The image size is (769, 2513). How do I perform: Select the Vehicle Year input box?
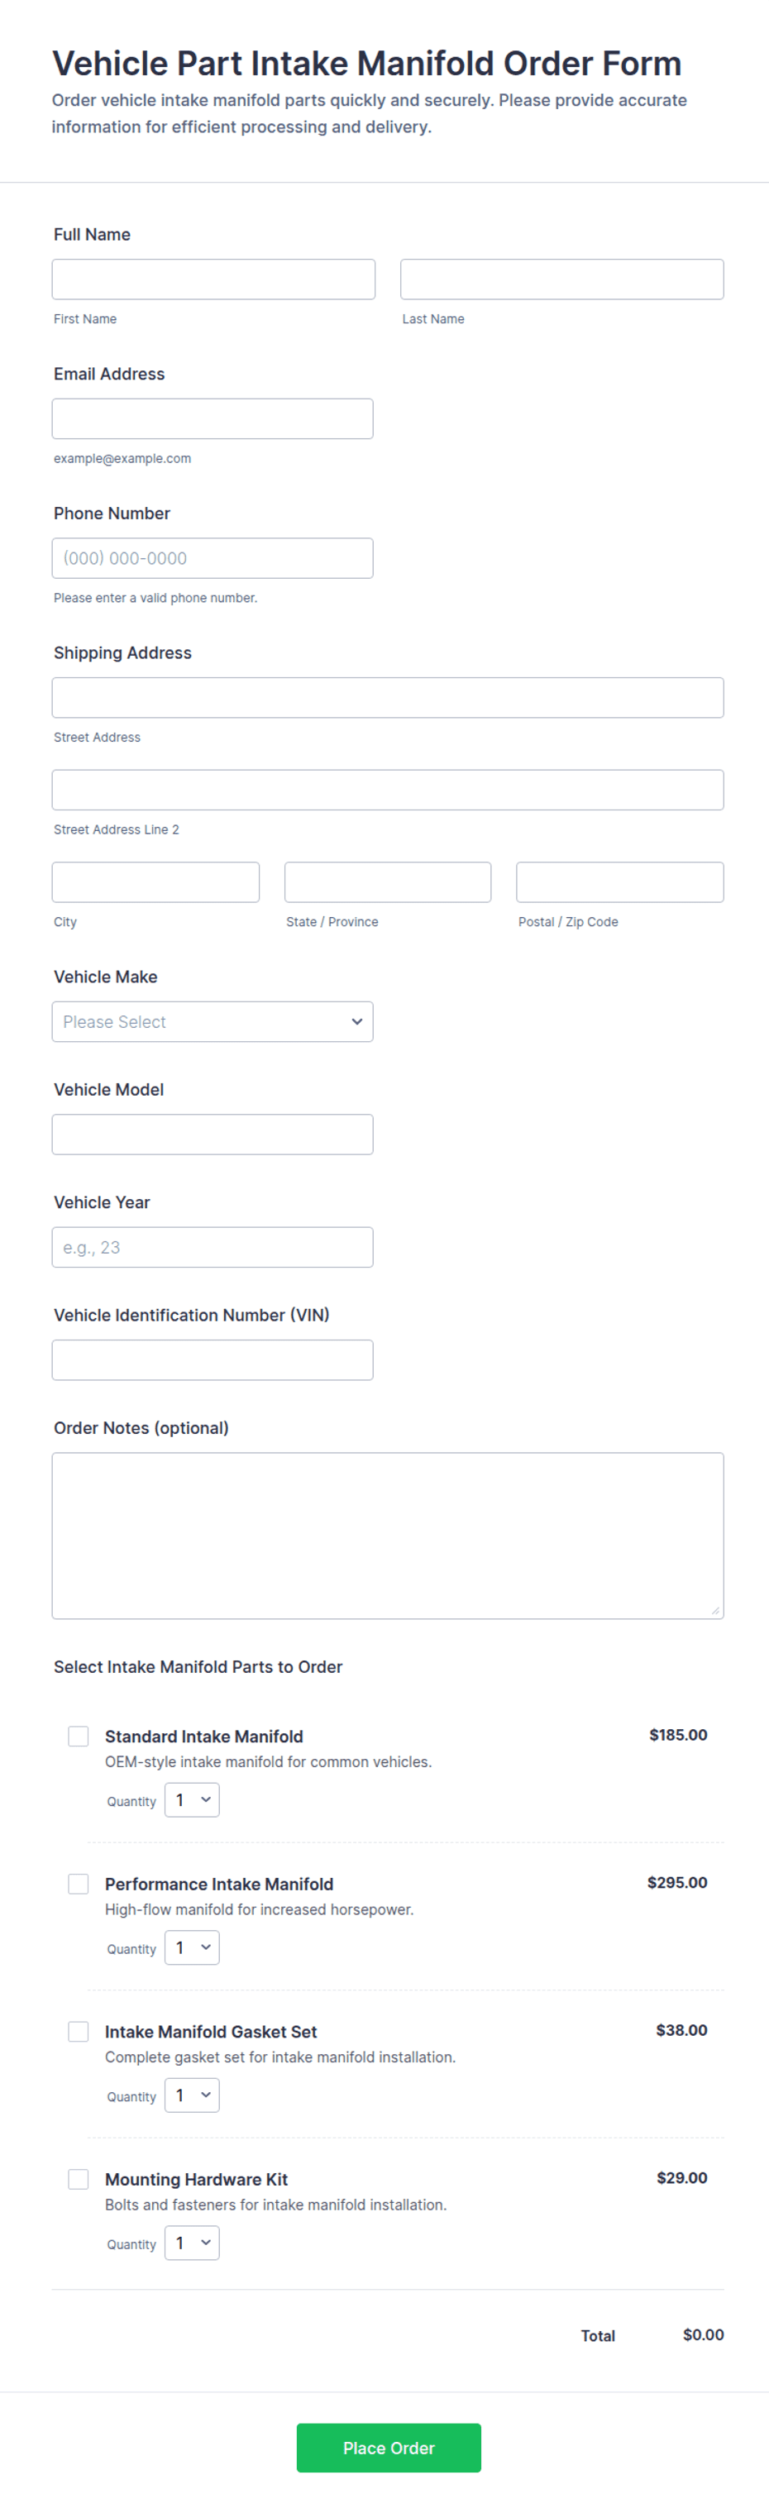coord(213,1247)
